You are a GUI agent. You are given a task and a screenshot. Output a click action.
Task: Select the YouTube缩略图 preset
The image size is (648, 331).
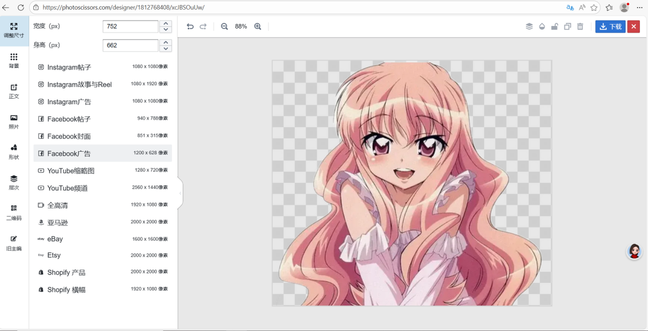coord(103,170)
